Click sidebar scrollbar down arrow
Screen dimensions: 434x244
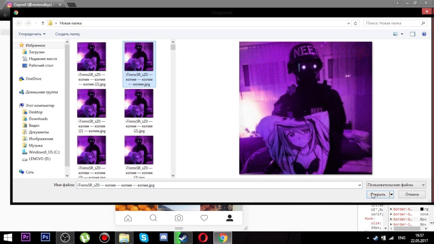tap(67, 176)
